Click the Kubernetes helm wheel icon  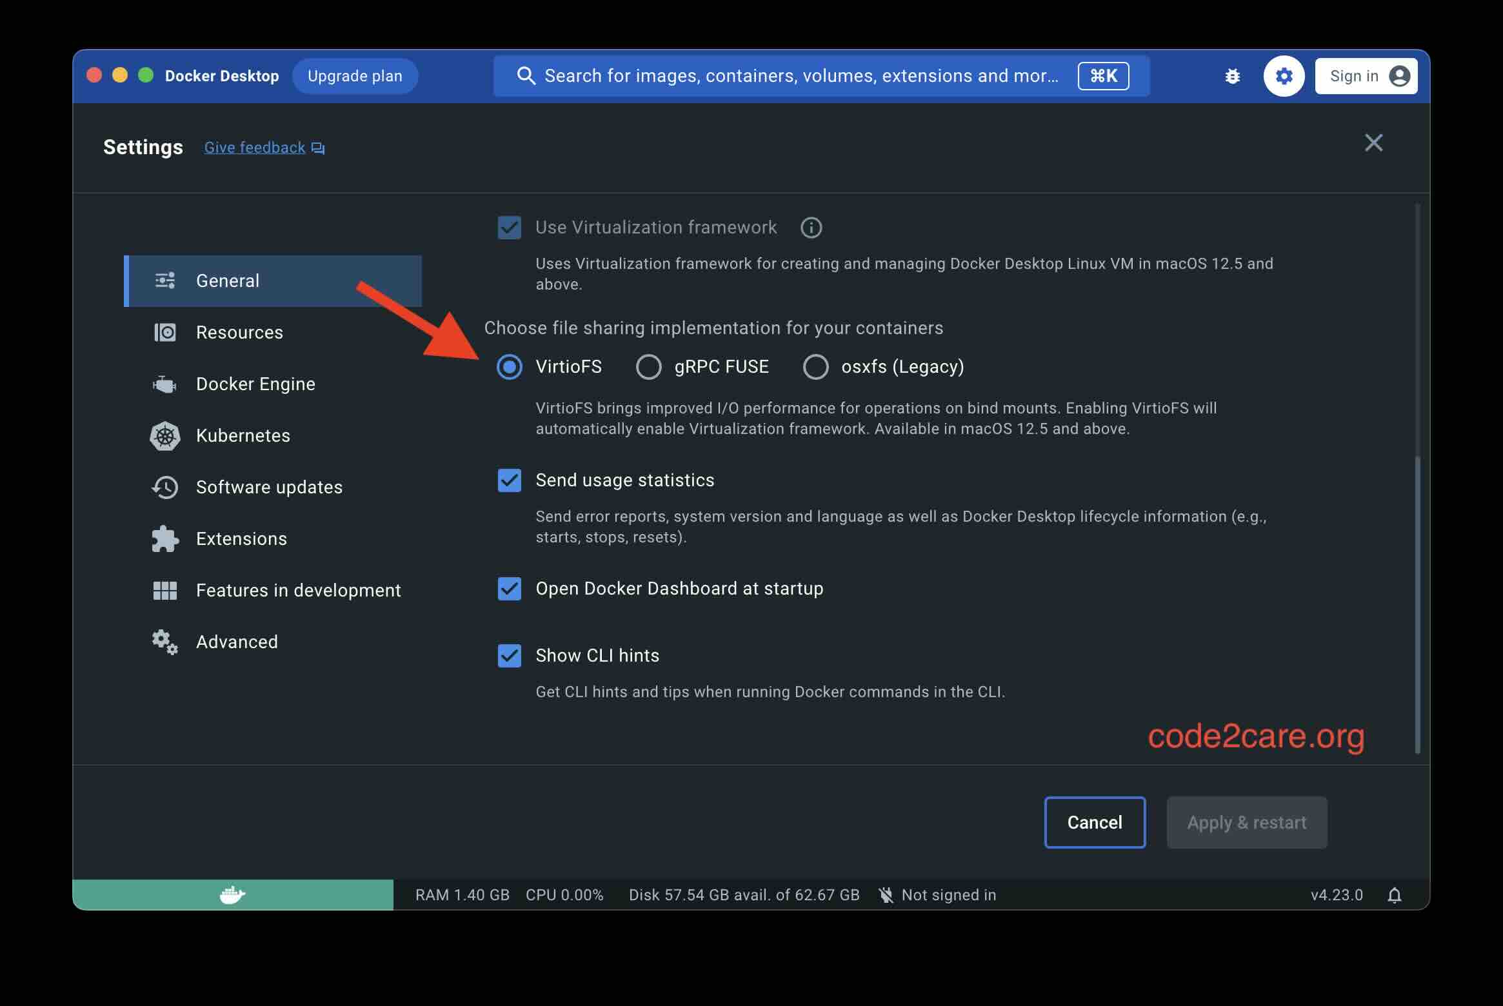165,436
